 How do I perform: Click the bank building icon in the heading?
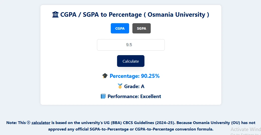point(56,15)
